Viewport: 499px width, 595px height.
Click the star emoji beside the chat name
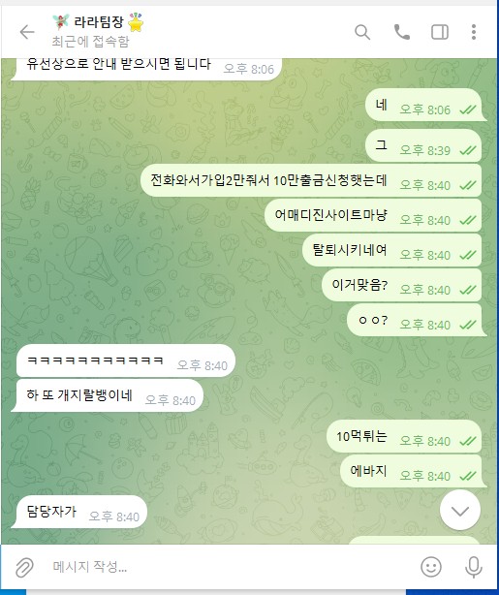[x=136, y=22]
